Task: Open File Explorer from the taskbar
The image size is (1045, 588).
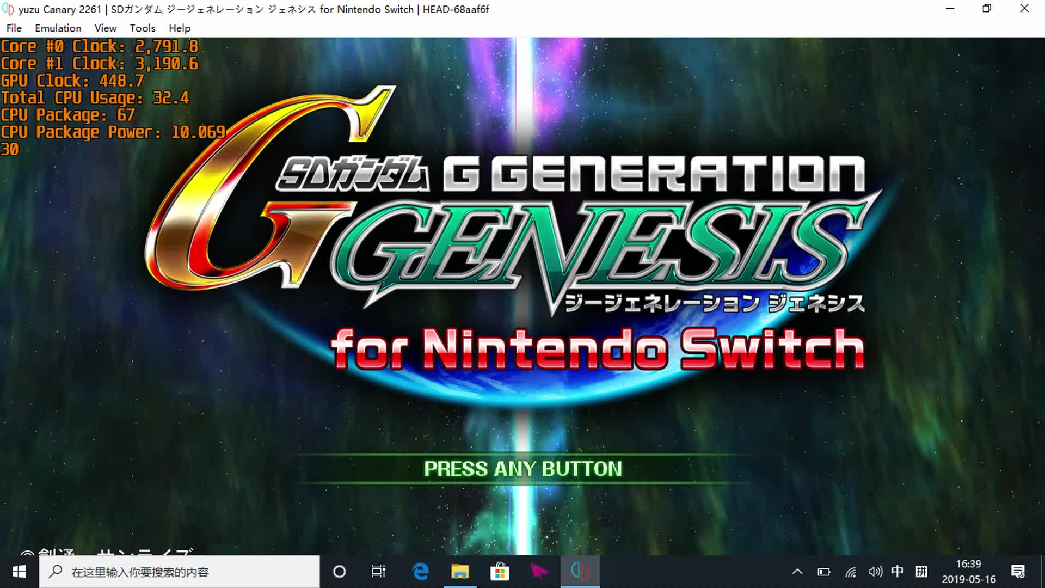Action: [460, 572]
